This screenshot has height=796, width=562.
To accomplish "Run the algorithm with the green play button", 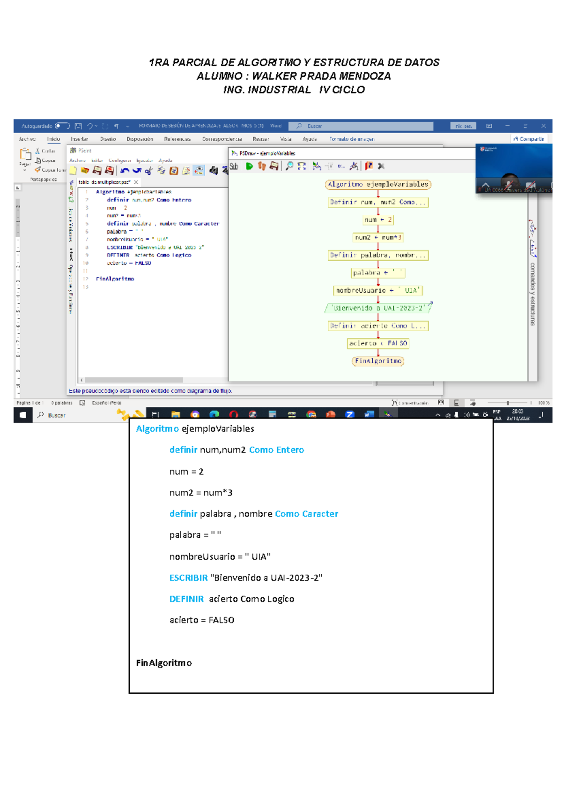I will click(x=250, y=166).
